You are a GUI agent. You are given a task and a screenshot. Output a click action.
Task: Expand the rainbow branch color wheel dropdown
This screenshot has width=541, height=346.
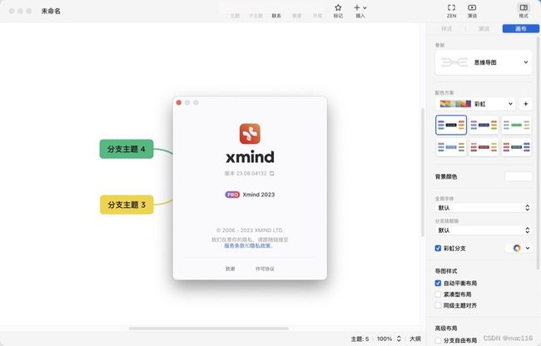click(x=528, y=248)
